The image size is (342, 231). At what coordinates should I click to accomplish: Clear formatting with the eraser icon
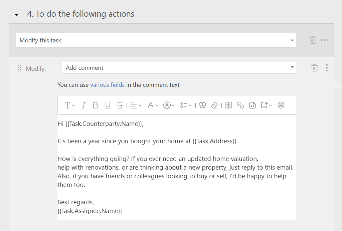(214, 105)
